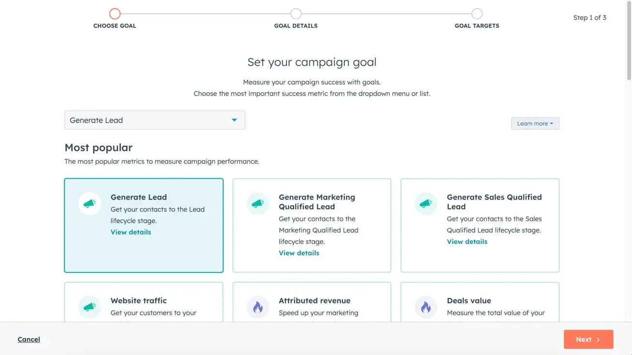Select the Generate Marketing Qualified Lead card
The width and height of the screenshot is (632, 355).
tap(312, 226)
